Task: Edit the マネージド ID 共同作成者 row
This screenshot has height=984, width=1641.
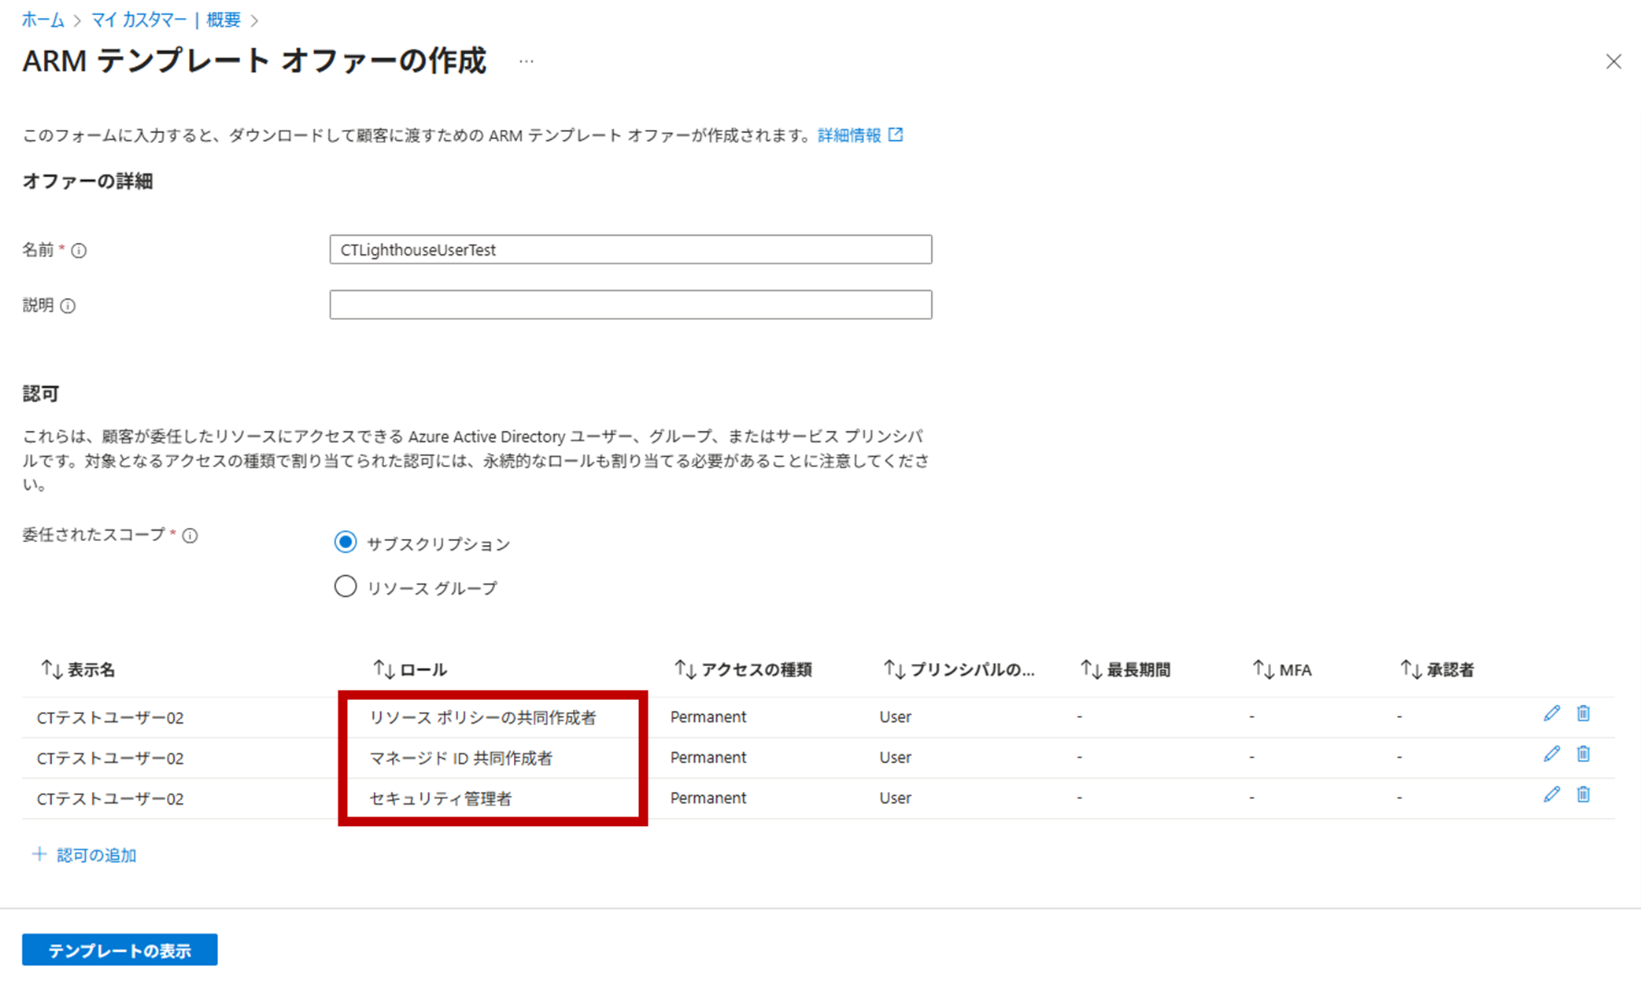Action: pos(1551,754)
